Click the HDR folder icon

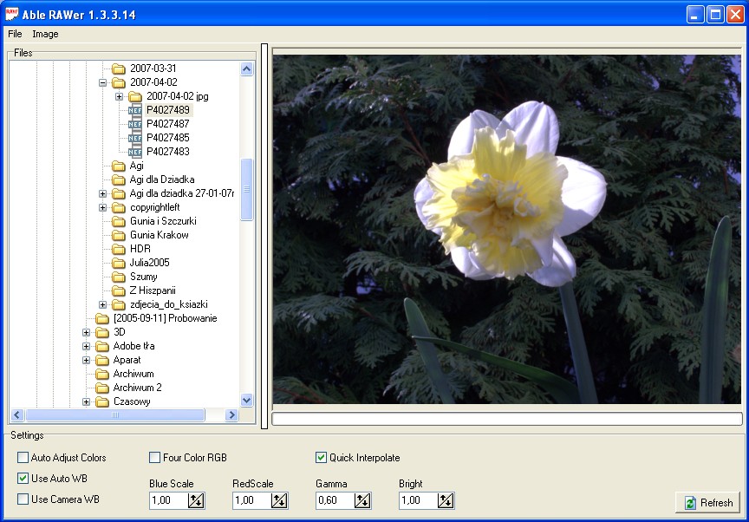pyautogui.click(x=119, y=249)
